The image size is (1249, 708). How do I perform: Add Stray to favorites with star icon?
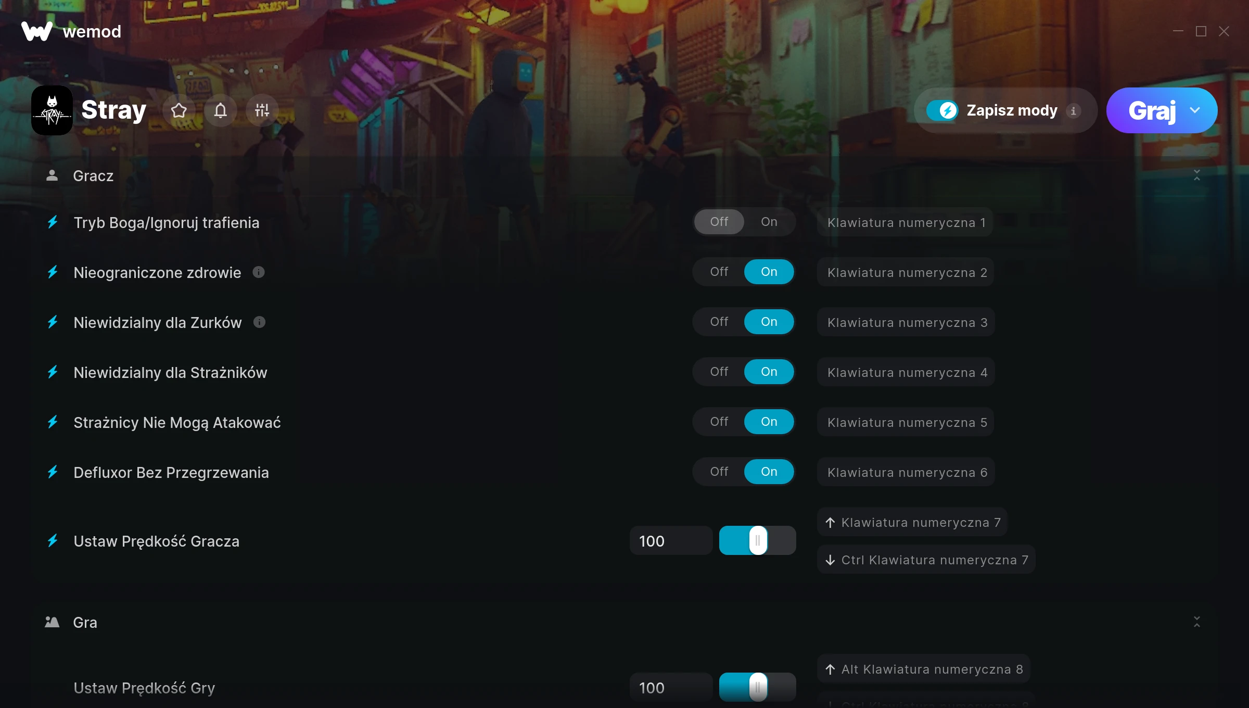click(x=179, y=110)
